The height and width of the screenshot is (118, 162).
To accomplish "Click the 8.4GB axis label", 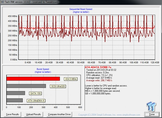I will click(x=28, y=63).
